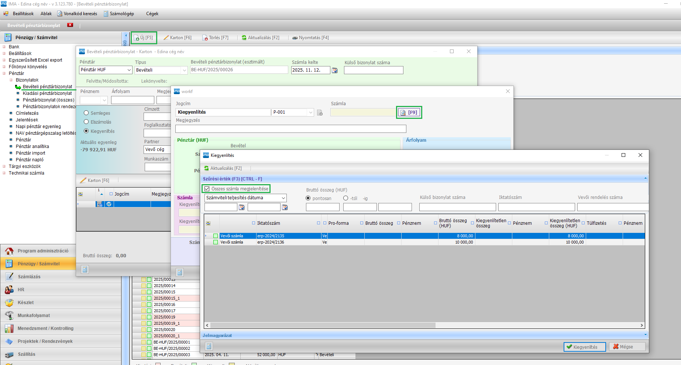
Task: Open the Cégek menu
Action: coord(152,14)
